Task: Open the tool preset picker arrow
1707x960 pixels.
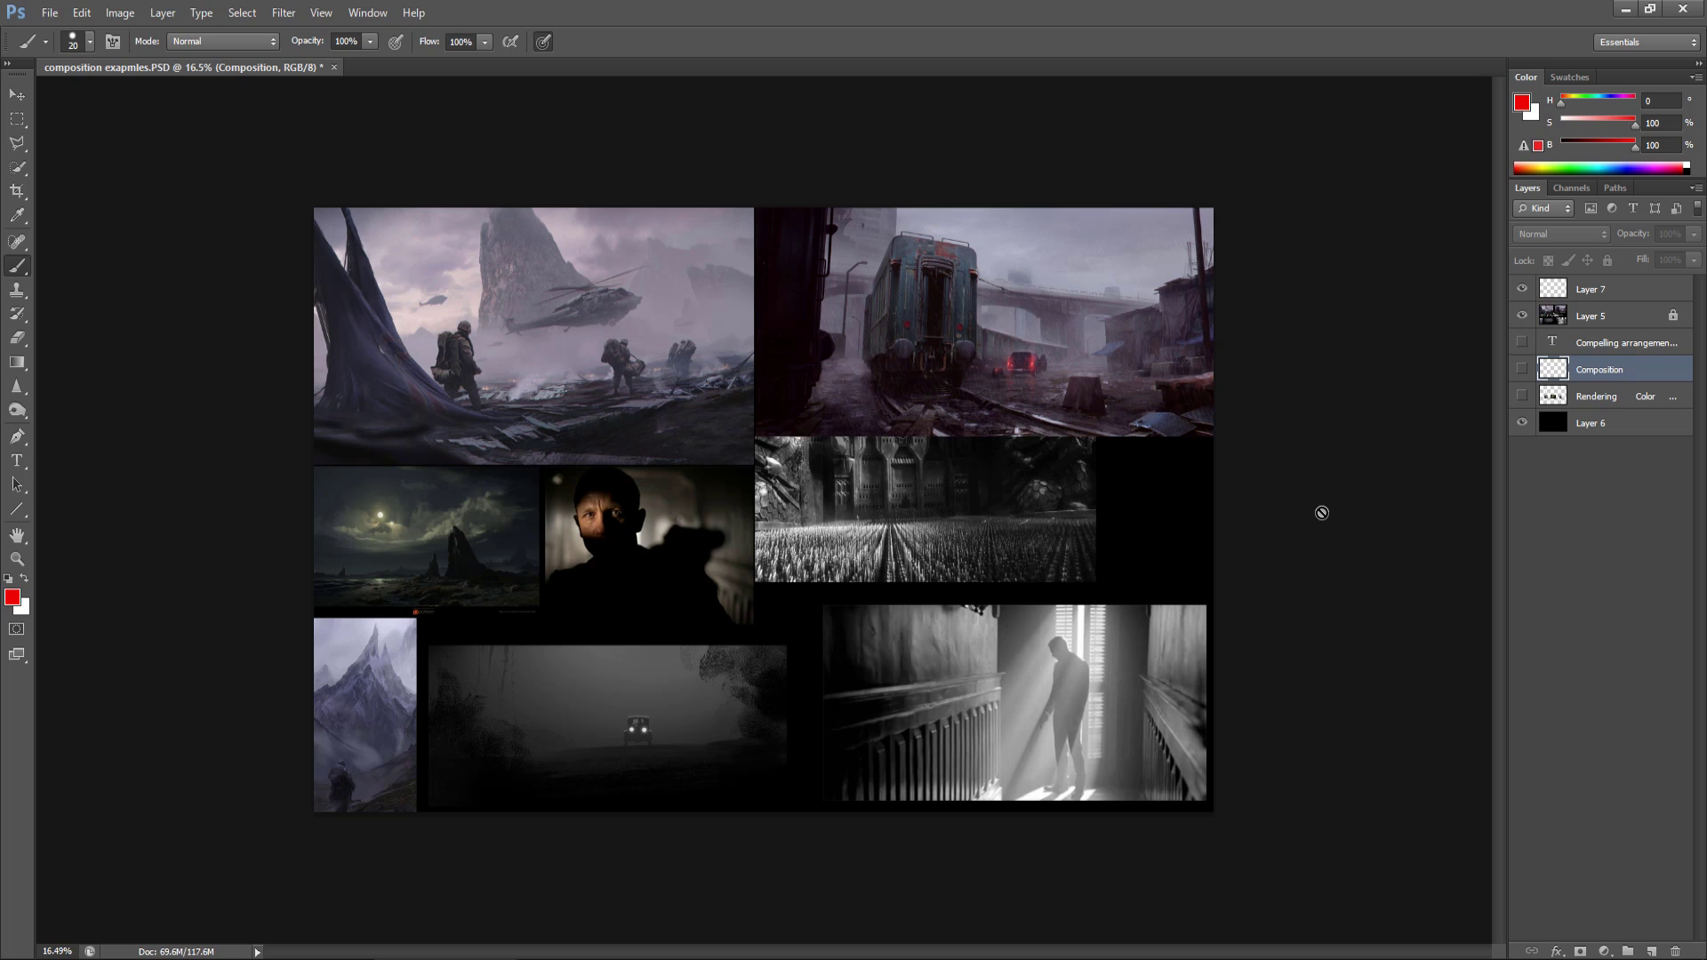Action: click(45, 42)
